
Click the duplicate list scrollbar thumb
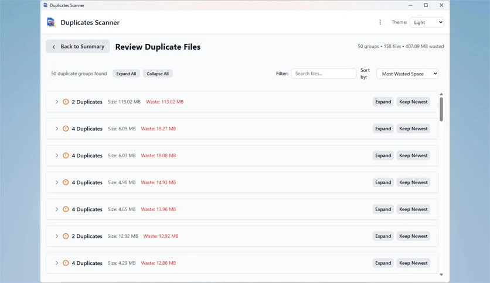pyautogui.click(x=441, y=109)
